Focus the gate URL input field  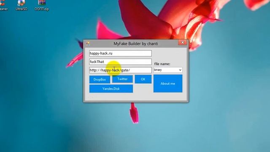click(x=120, y=70)
